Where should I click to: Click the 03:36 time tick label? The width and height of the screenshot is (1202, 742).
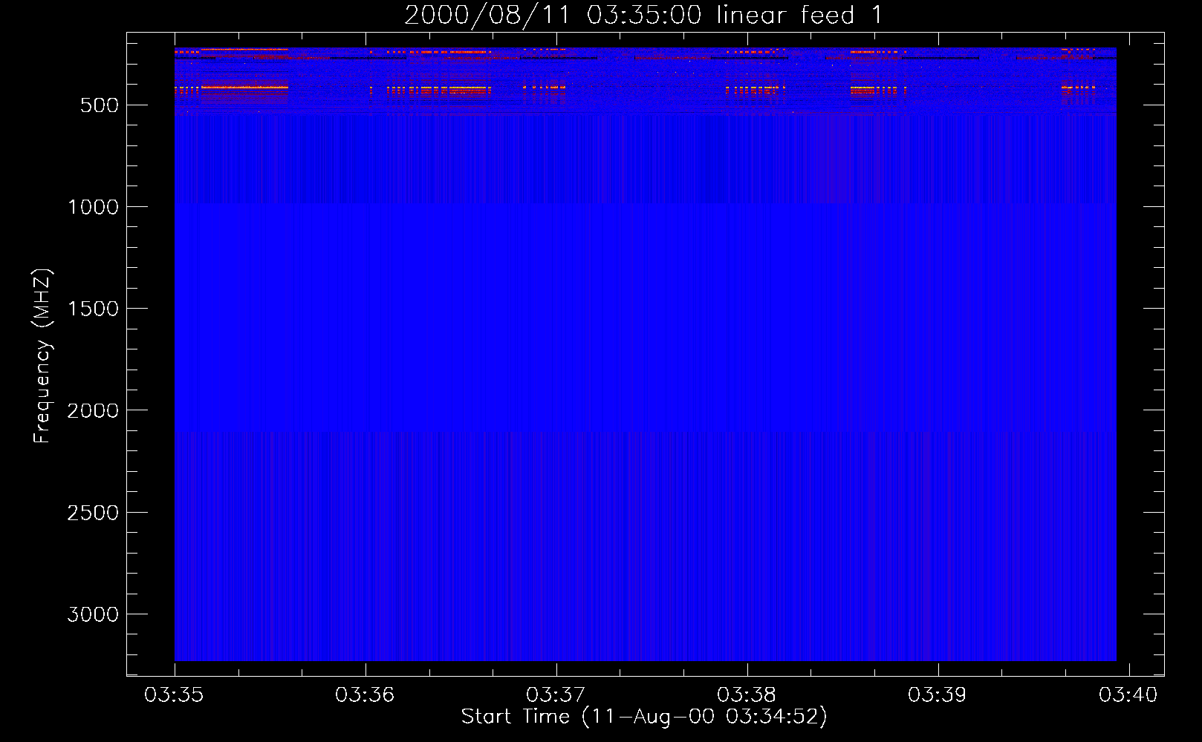point(365,695)
